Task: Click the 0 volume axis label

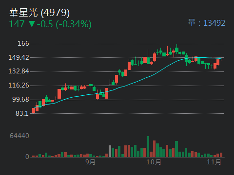Action: tap(27, 157)
